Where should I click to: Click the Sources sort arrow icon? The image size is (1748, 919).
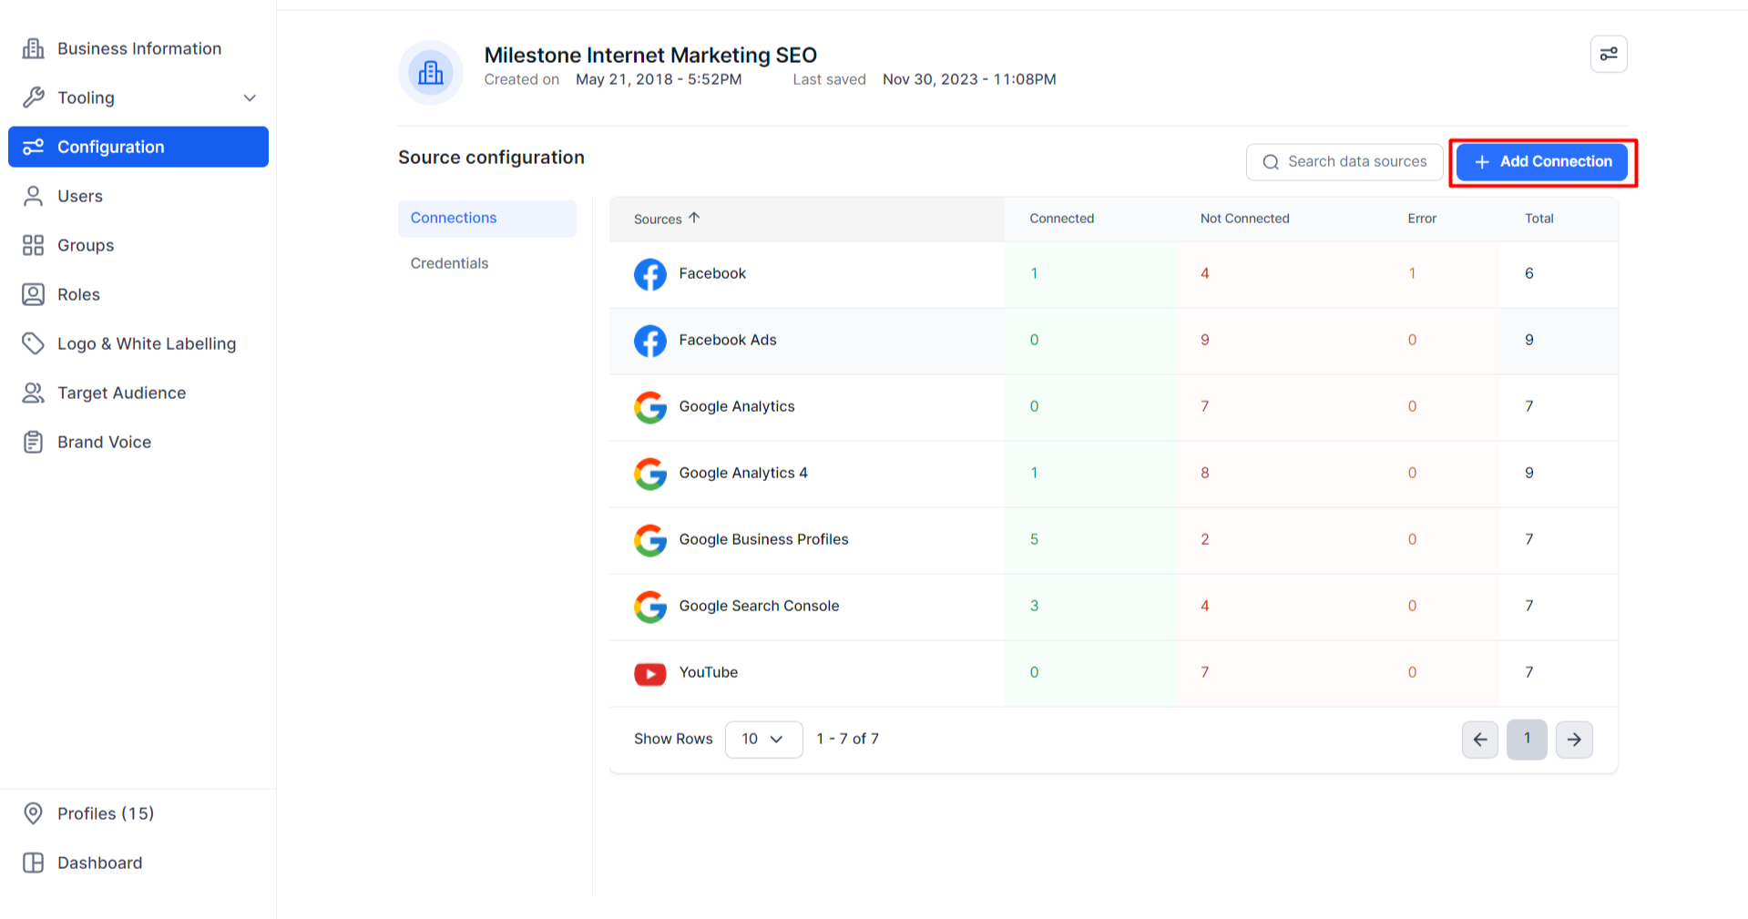[694, 218]
